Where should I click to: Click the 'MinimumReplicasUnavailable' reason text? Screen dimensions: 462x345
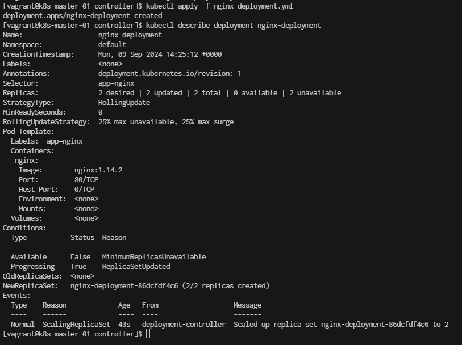pyautogui.click(x=154, y=257)
